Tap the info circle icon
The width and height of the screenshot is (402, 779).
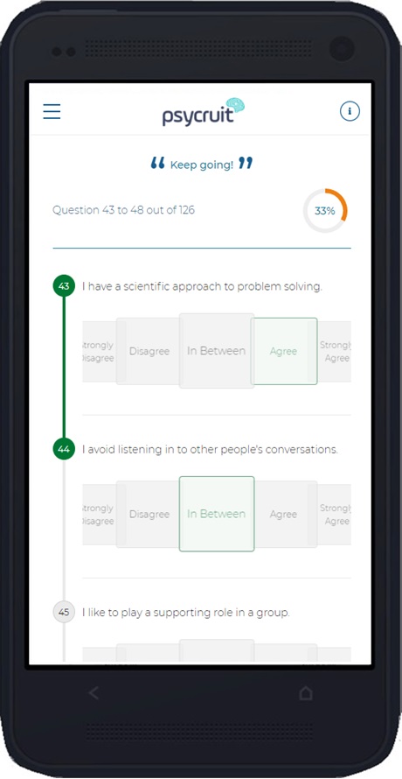(350, 111)
